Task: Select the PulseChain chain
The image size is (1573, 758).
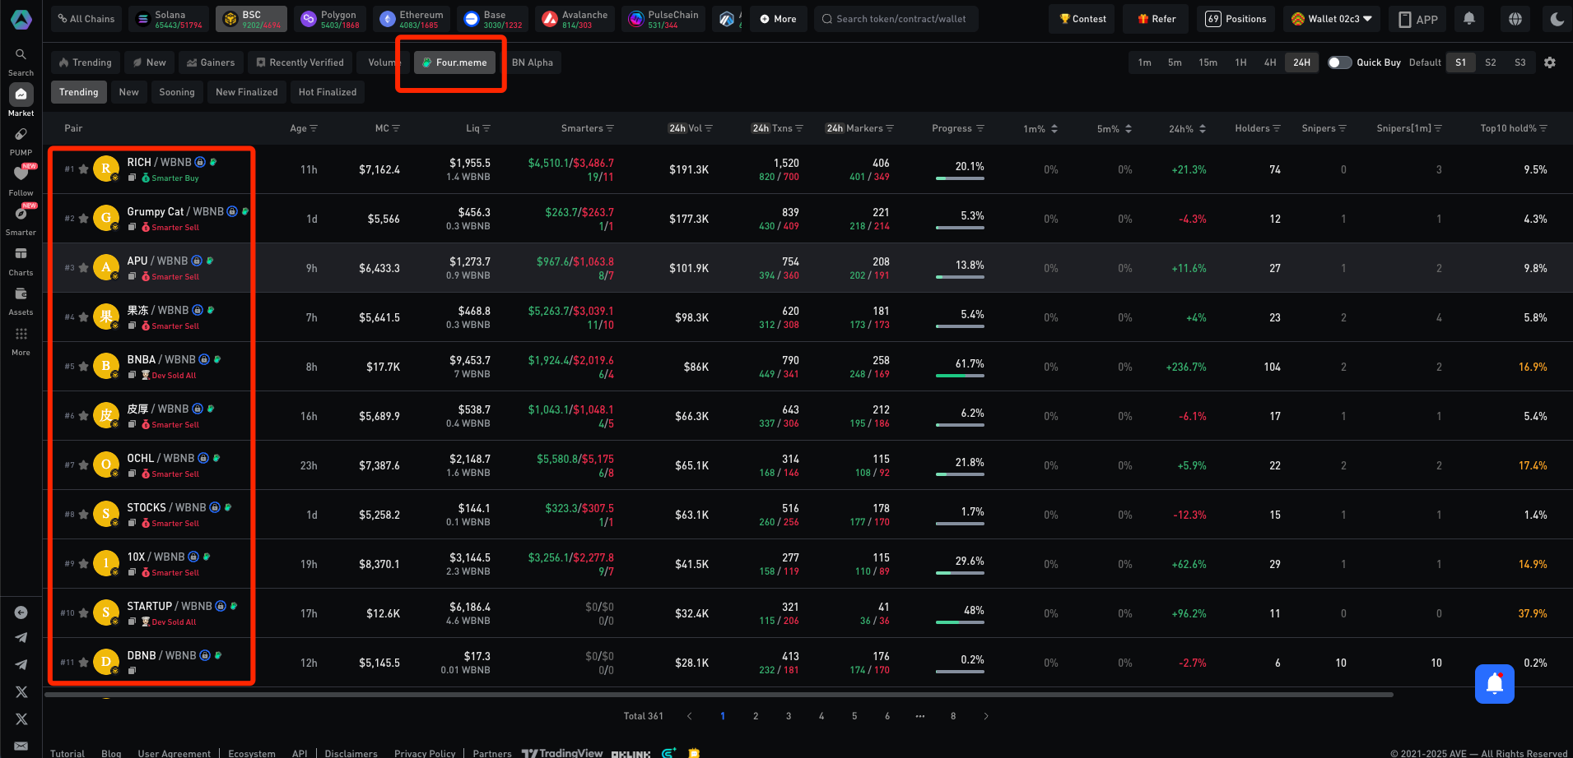Action: 663,19
